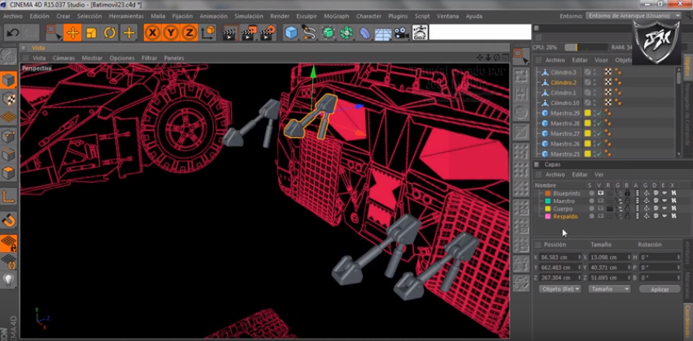Activate the Rotate tool

click(x=109, y=33)
